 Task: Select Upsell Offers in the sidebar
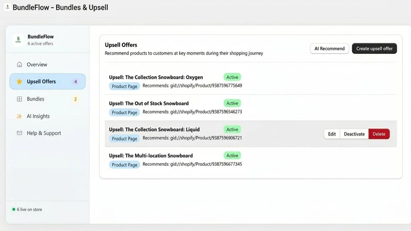pyautogui.click(x=47, y=82)
